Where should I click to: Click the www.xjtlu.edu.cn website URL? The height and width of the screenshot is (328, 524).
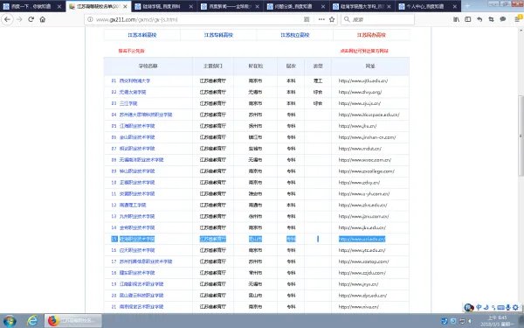tap(363, 80)
